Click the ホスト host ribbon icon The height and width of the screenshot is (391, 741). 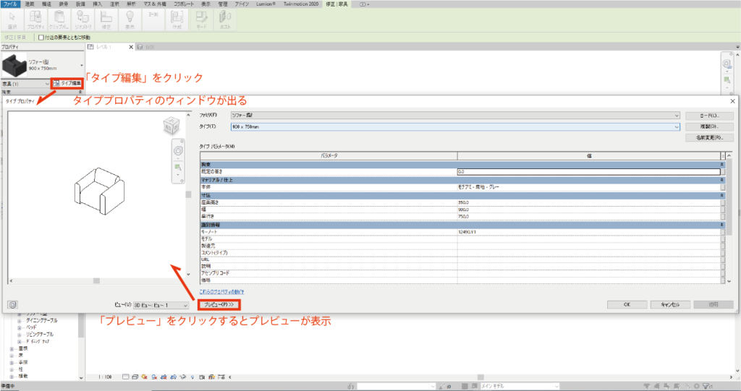pyautogui.click(x=225, y=19)
